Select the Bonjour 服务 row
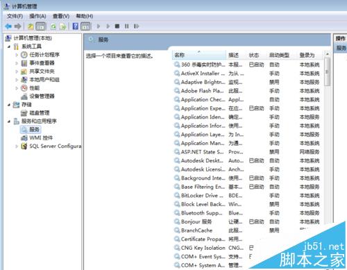Screen dimensions: 347x270 pyautogui.click(x=247, y=221)
